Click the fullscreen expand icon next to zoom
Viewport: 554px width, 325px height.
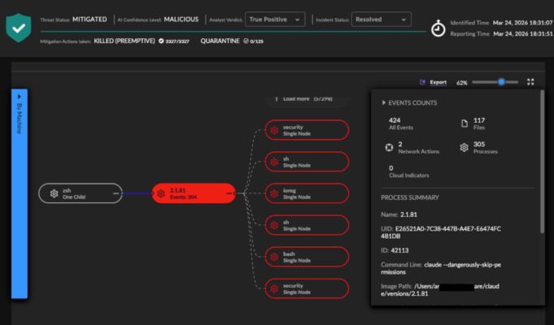tap(530, 82)
